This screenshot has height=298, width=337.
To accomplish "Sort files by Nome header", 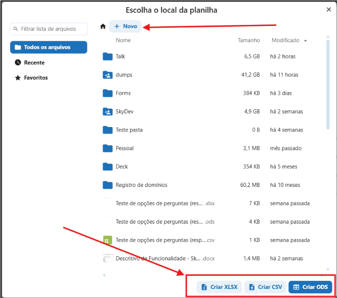I will click(x=123, y=40).
